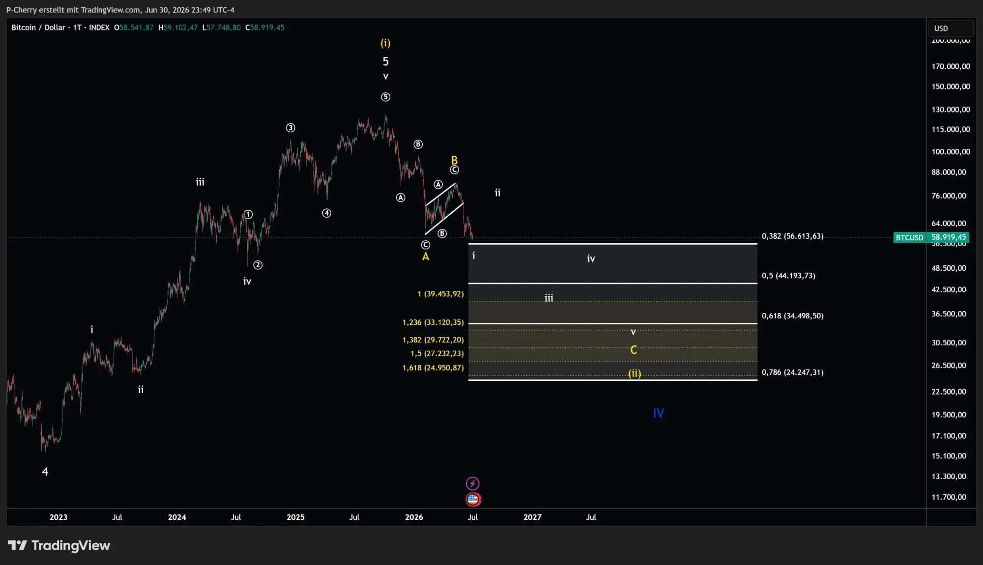The height and width of the screenshot is (565, 983).
Task: Select the circled 4 wave label
Action: coord(326,213)
